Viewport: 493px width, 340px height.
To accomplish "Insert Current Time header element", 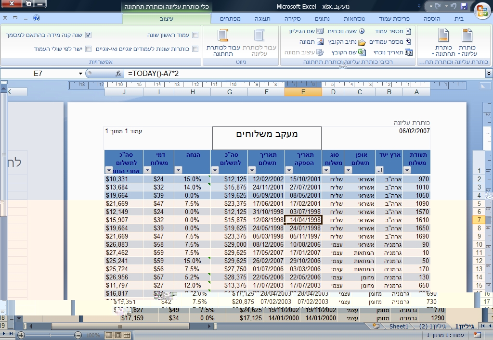I will click(x=346, y=31).
